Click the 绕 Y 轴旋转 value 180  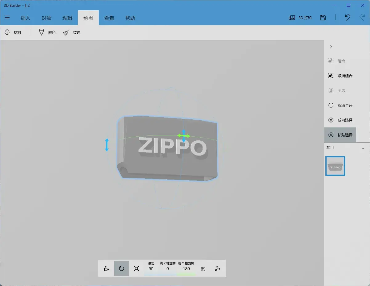click(x=186, y=269)
